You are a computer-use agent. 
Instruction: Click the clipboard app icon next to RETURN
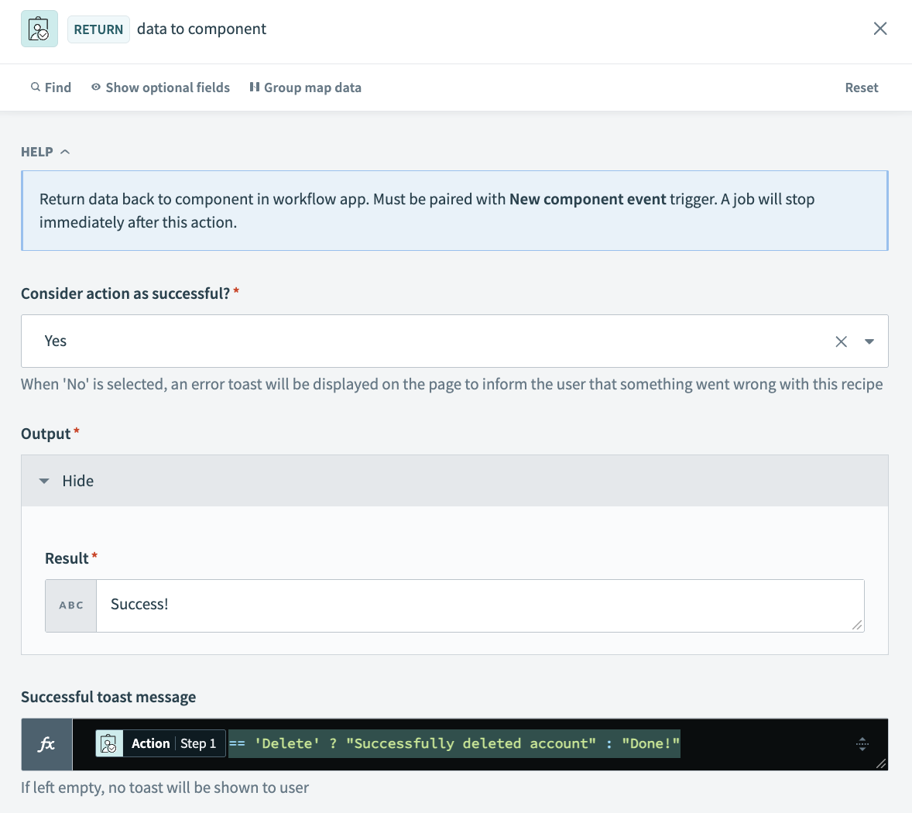click(x=39, y=28)
